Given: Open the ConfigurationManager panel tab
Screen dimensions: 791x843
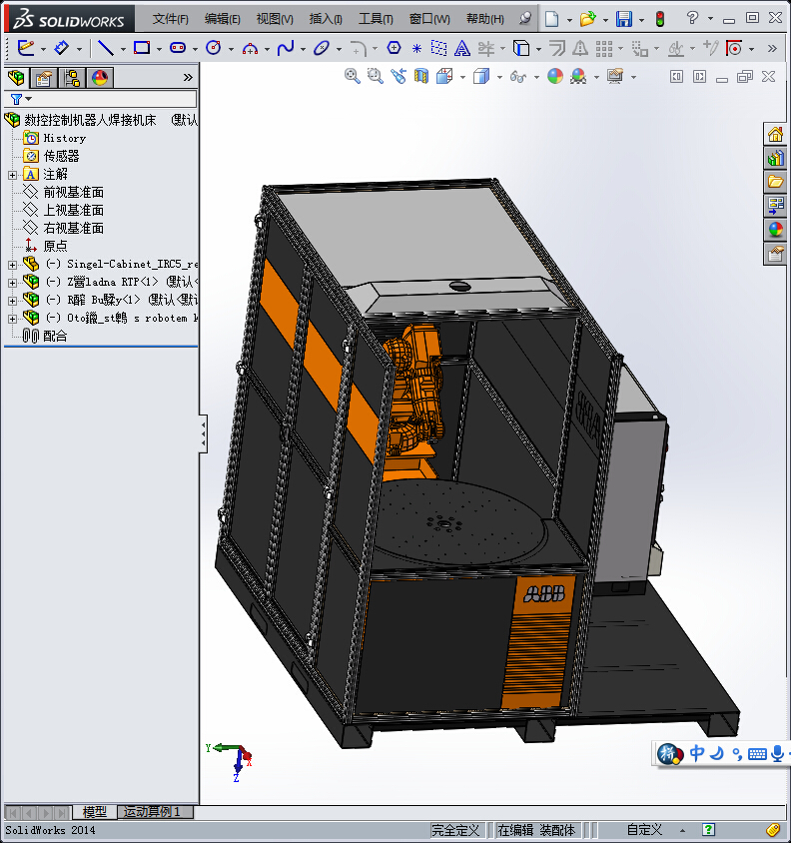Looking at the screenshot, I should tap(71, 78).
